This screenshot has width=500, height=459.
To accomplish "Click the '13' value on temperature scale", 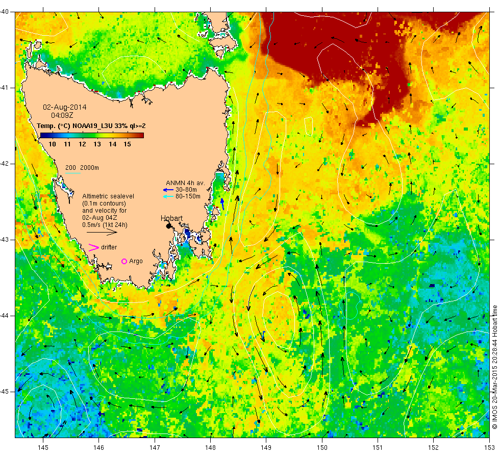I will (x=97, y=144).
